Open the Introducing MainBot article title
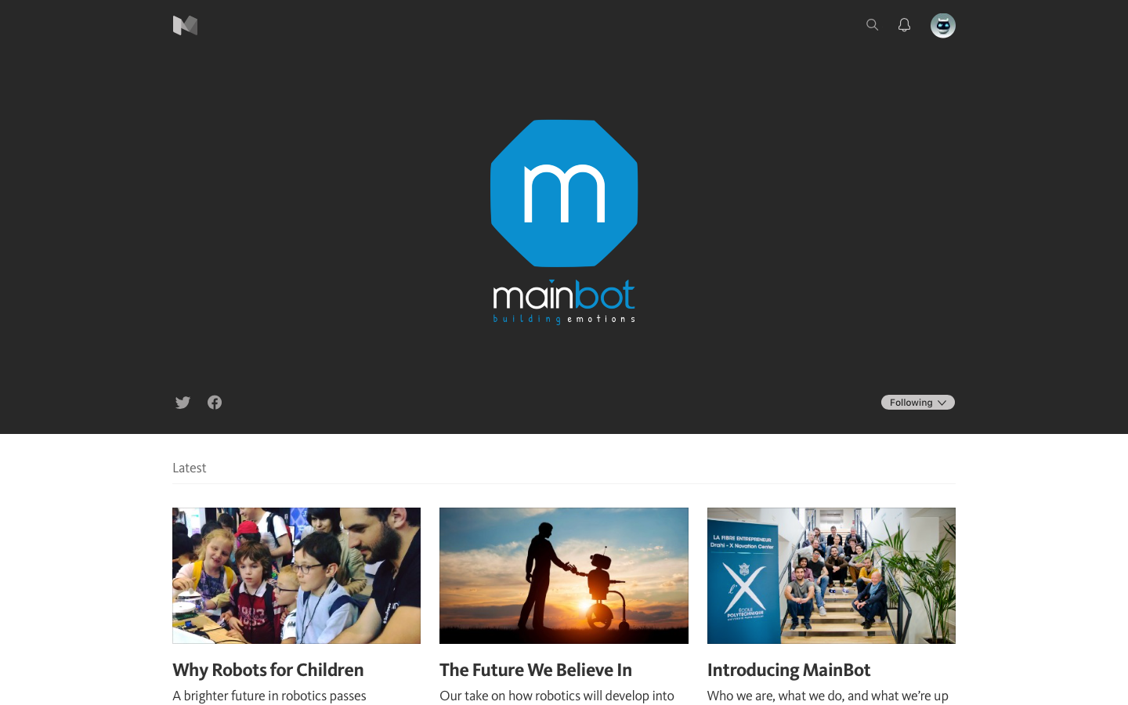The height and width of the screenshot is (705, 1128). pos(789,670)
